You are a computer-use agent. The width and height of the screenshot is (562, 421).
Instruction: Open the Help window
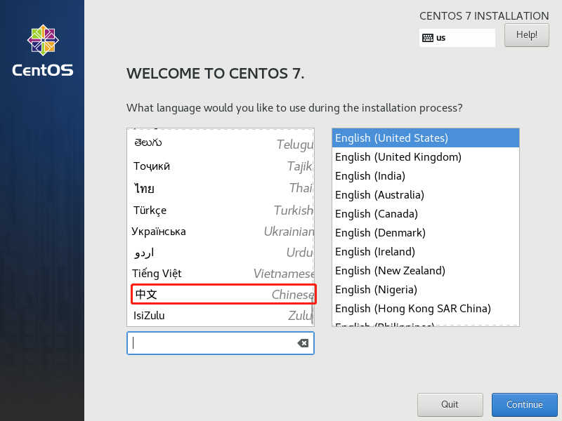coord(526,34)
